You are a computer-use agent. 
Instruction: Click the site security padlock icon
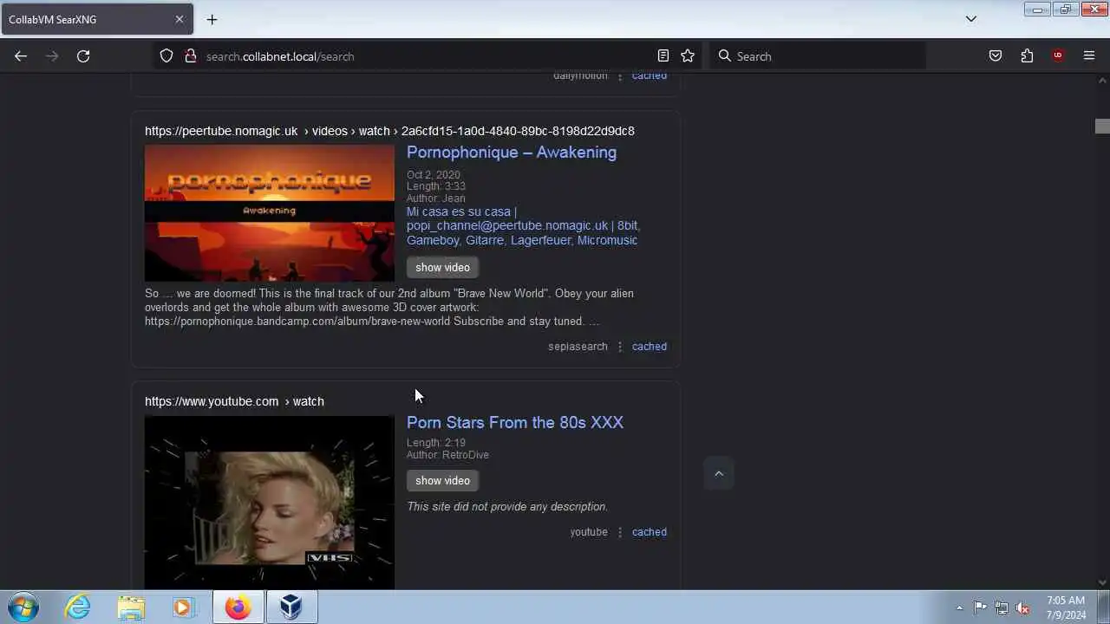click(190, 56)
